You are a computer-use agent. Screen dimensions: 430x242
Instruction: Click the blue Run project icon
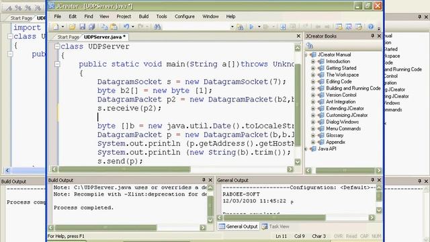[251, 27]
